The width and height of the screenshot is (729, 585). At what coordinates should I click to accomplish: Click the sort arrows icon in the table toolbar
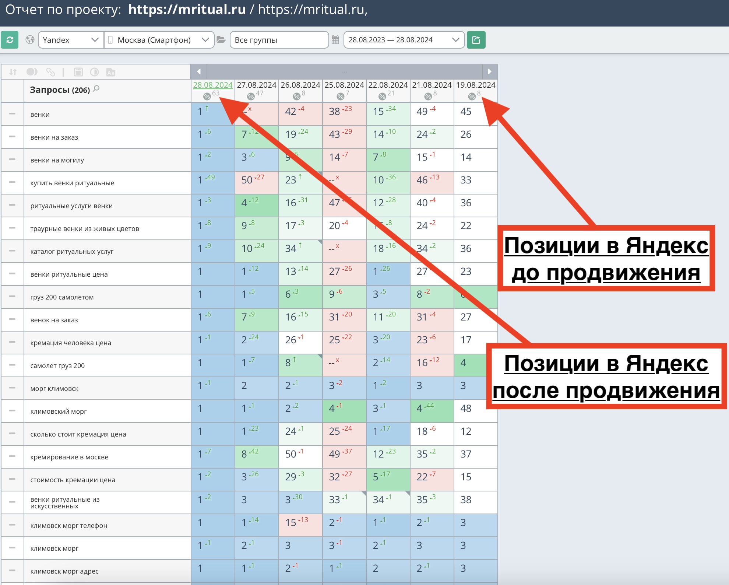[x=13, y=72]
